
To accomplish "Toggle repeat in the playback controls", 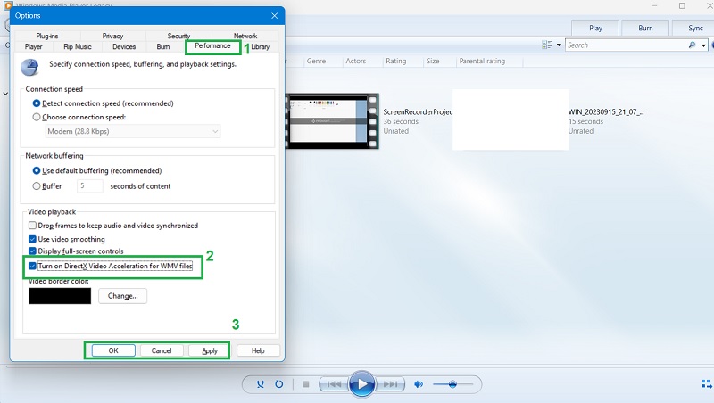I will point(278,384).
